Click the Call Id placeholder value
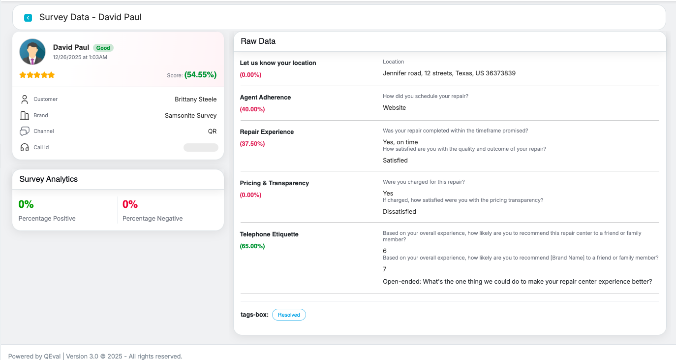 point(201,148)
